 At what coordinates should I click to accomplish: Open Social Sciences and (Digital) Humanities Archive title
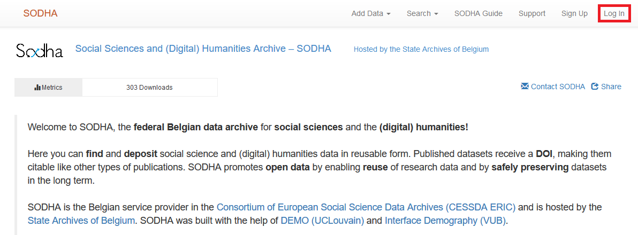click(203, 49)
